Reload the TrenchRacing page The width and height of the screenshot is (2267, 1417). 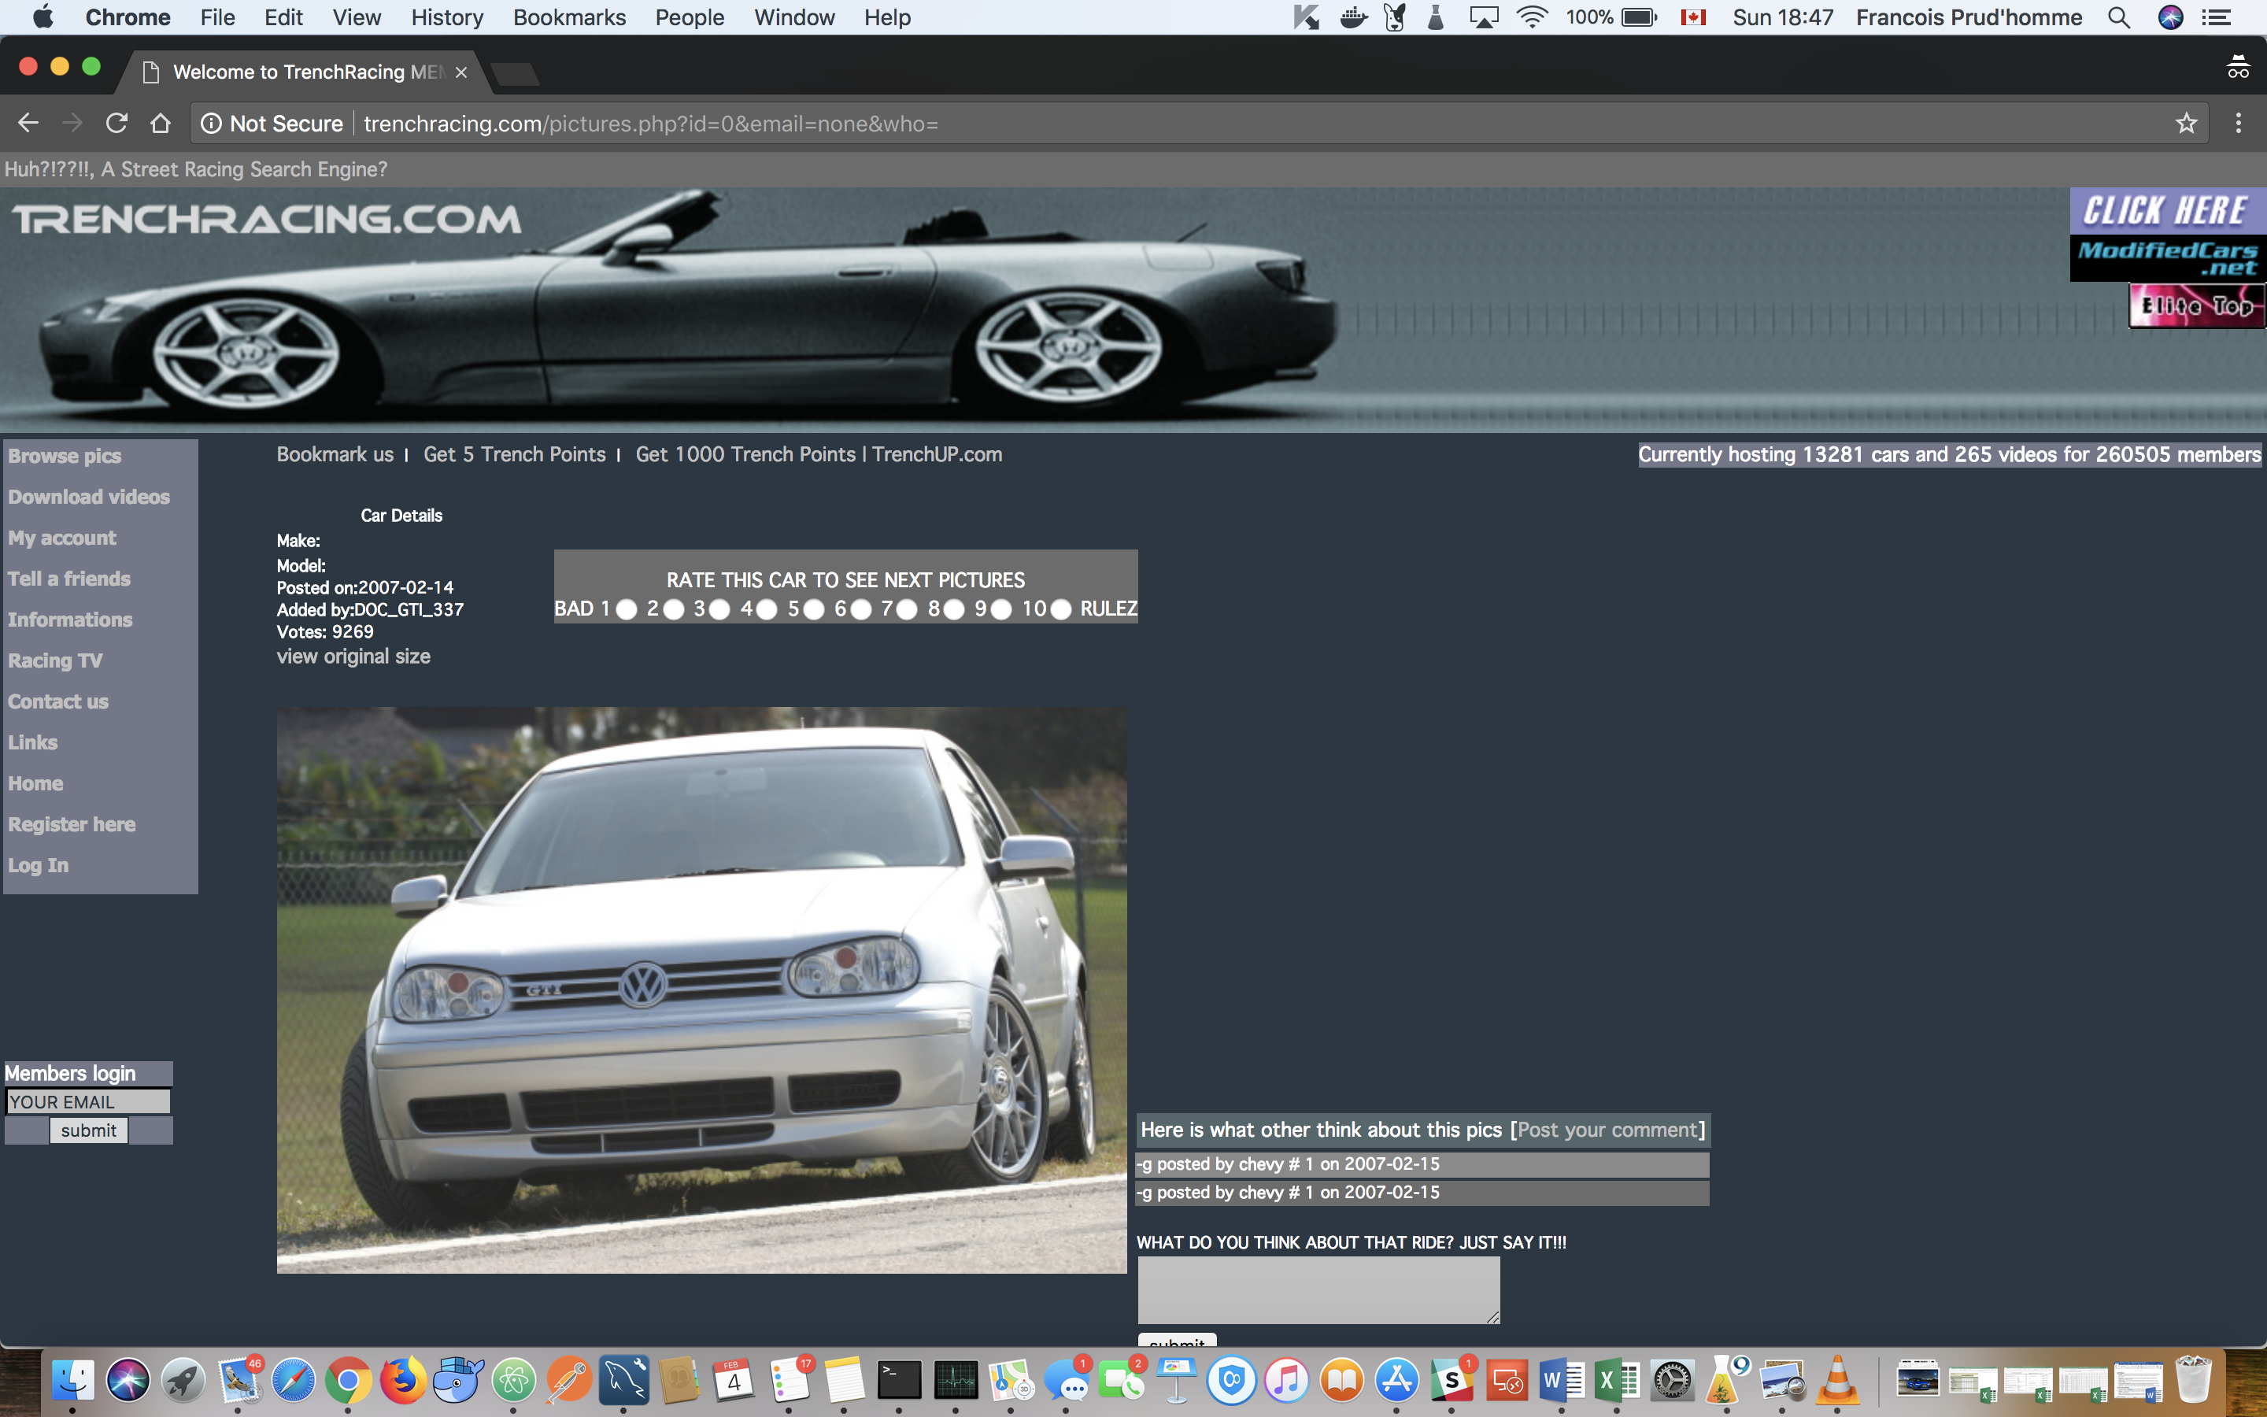pyautogui.click(x=116, y=123)
